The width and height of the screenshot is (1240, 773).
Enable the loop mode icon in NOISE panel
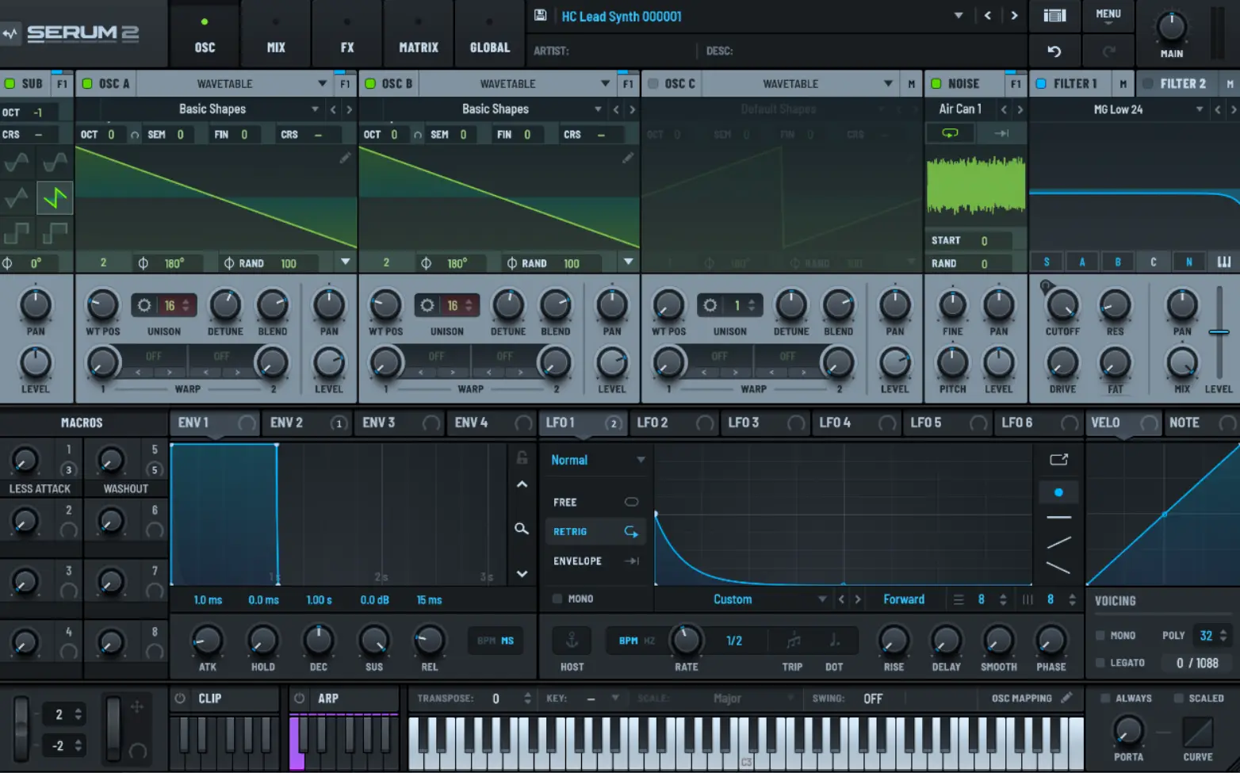pyautogui.click(x=949, y=133)
